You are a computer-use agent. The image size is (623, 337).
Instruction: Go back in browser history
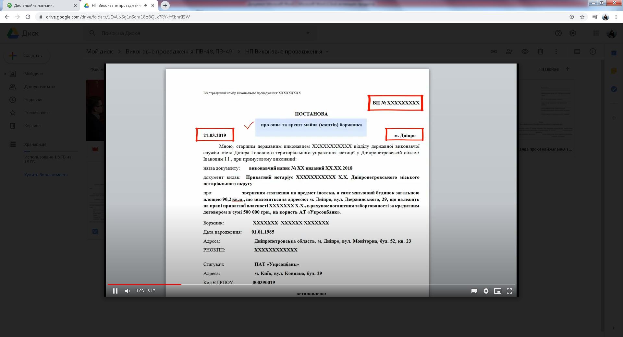7,17
